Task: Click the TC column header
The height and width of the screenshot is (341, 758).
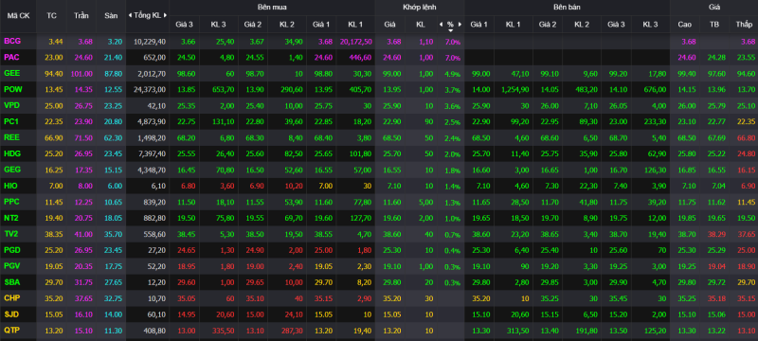Action: 52,15
